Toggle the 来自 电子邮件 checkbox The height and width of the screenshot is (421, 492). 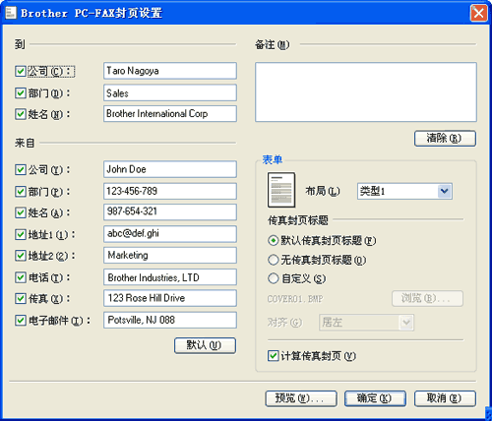(21, 320)
